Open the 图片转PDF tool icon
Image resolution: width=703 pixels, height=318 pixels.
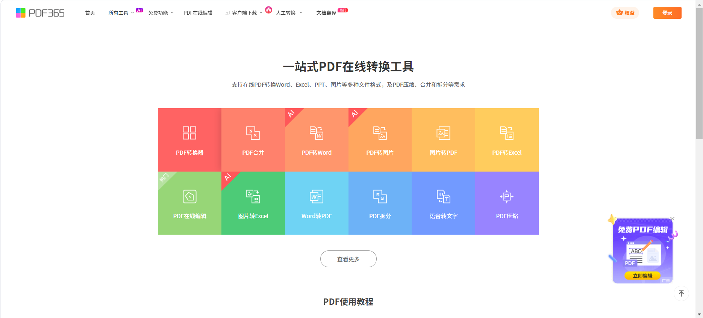pyautogui.click(x=443, y=133)
